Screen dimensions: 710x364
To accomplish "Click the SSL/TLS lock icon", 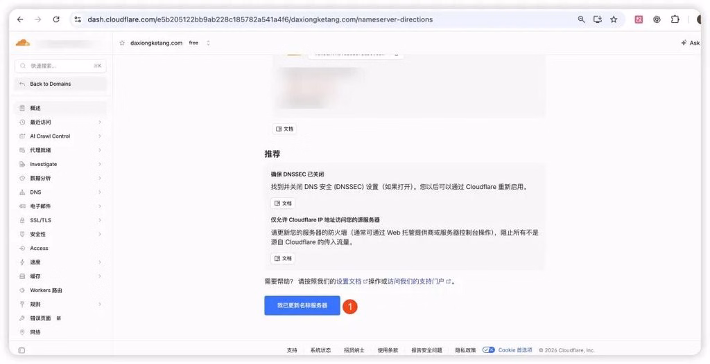I will click(22, 220).
